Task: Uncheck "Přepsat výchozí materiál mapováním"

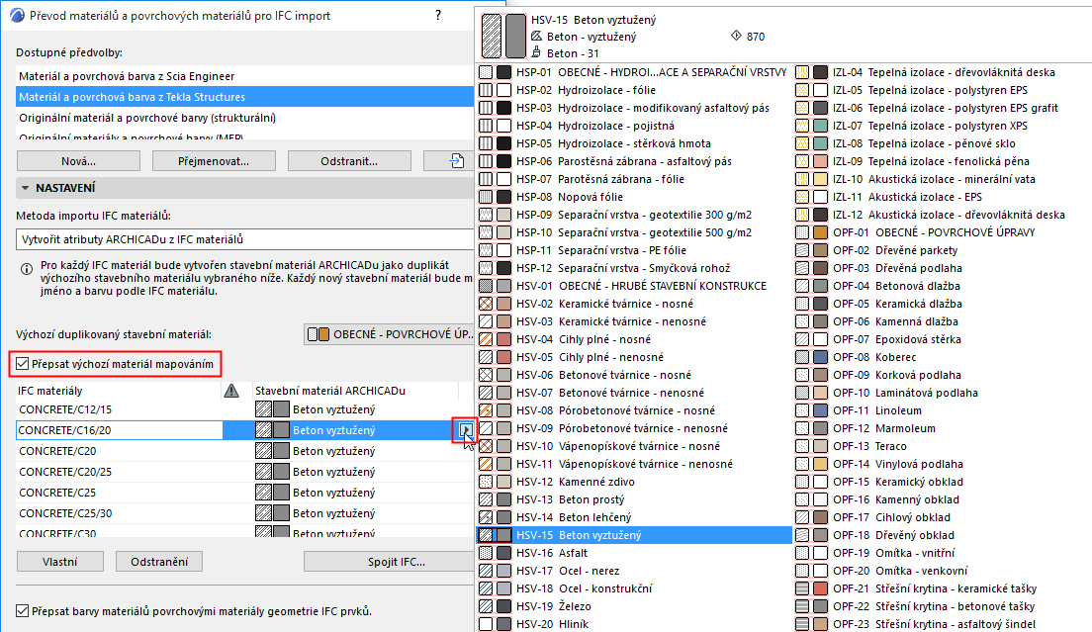Action: [22, 365]
